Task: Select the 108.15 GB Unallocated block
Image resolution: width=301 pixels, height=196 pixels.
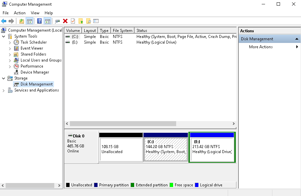Action: (121, 147)
